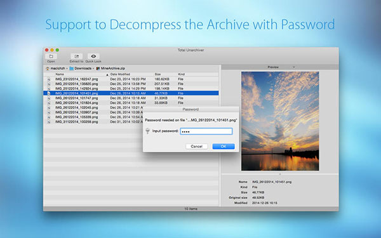Viewport: 381px width, 238px height.
Task: Click file icon of IMG_31122014_100259.png
Action: coord(49,122)
